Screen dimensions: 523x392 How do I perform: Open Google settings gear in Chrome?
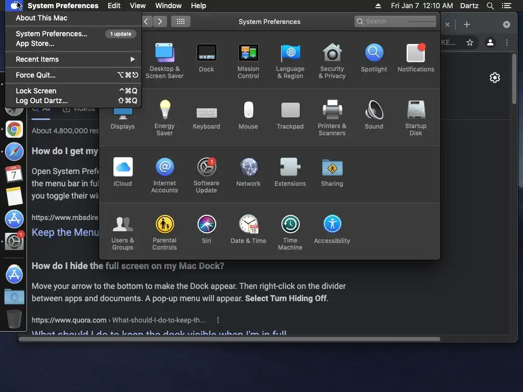494,78
